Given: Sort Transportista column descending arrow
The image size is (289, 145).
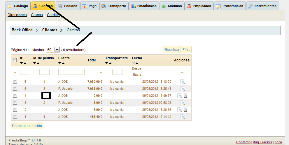Looking at the screenshot, I should click(107, 63).
